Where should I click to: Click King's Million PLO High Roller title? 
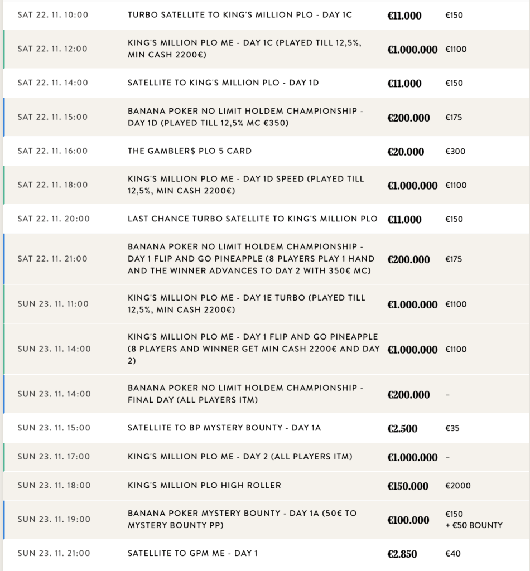204,486
